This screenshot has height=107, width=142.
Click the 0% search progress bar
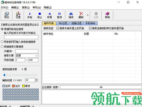coord(101,87)
